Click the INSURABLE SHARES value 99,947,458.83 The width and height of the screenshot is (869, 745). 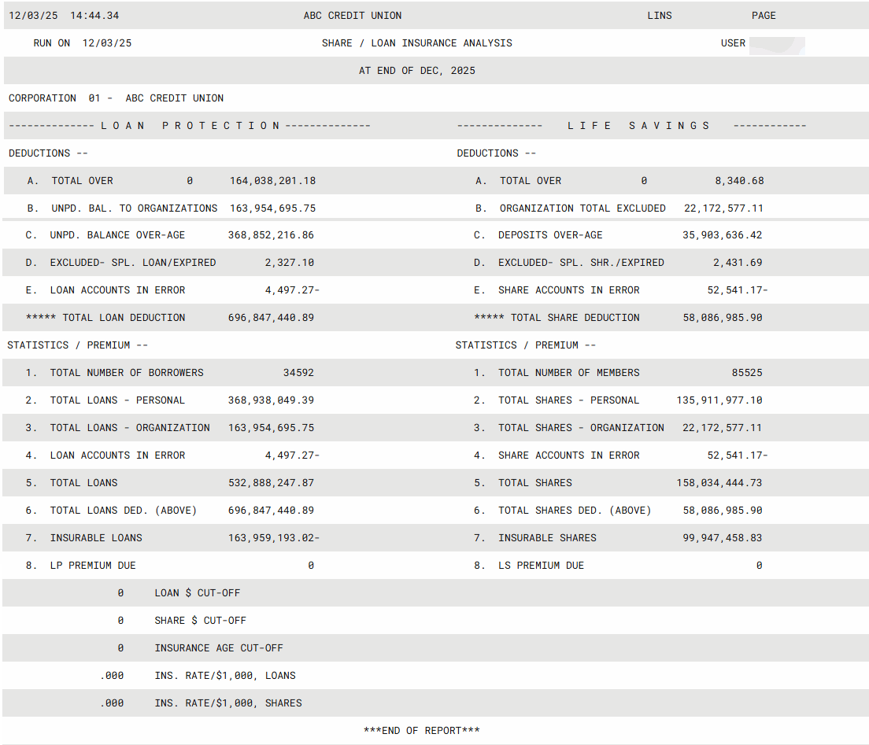[722, 538]
